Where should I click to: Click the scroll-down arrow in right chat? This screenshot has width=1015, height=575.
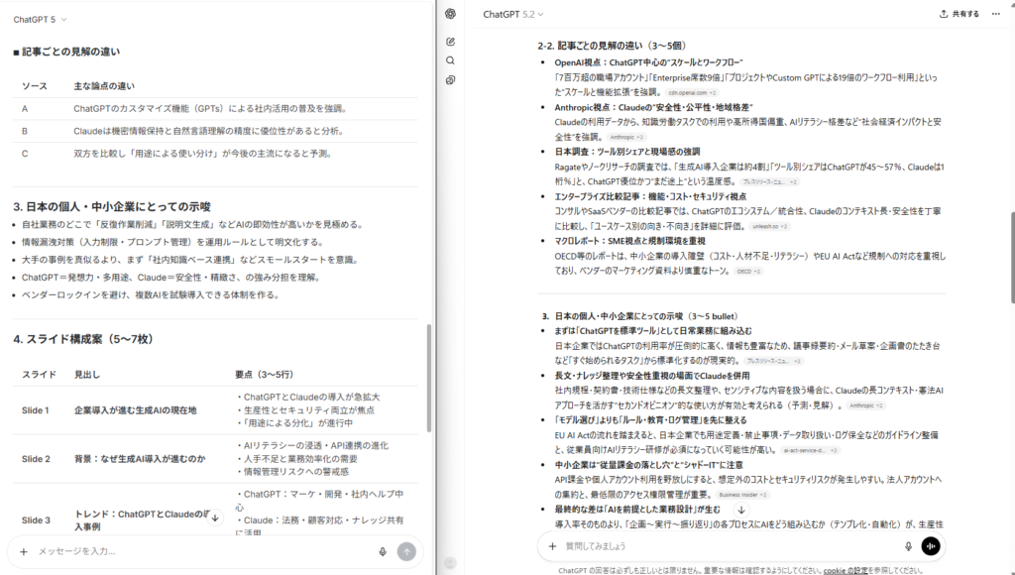[x=740, y=510]
